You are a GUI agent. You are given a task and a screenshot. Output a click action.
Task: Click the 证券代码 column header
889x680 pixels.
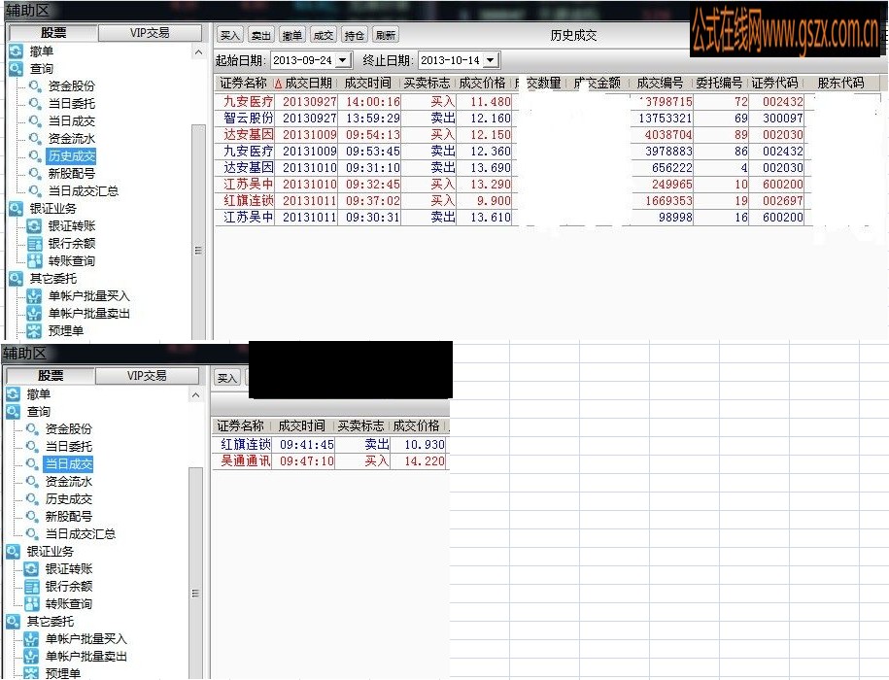point(775,84)
